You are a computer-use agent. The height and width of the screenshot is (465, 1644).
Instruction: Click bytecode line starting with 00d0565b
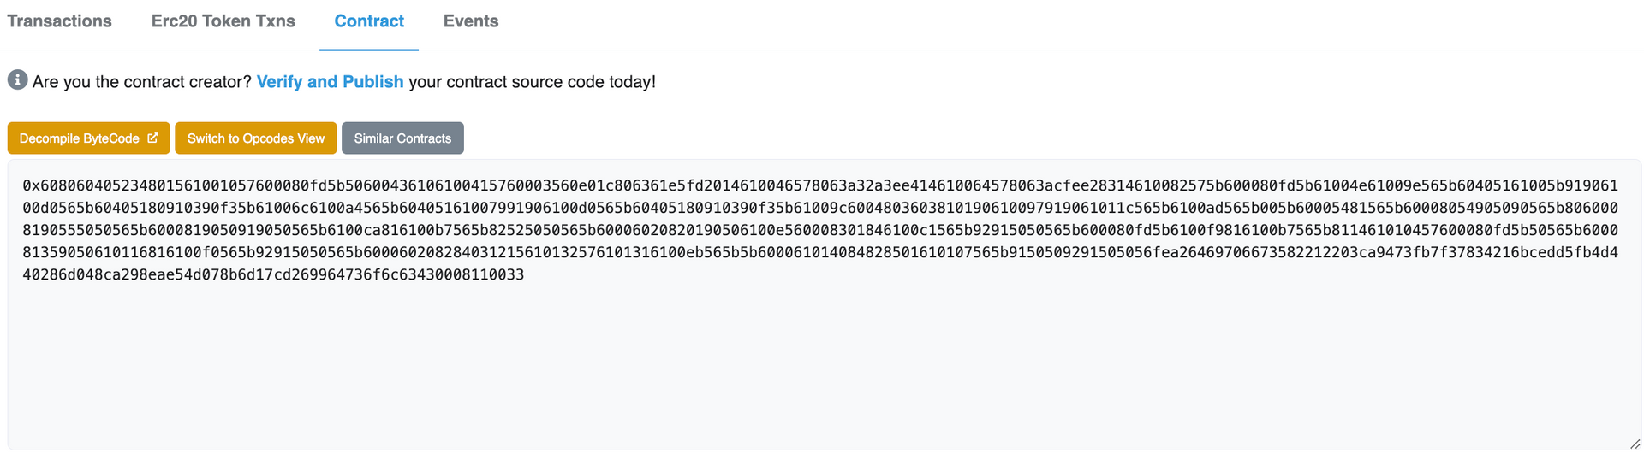click(x=820, y=208)
